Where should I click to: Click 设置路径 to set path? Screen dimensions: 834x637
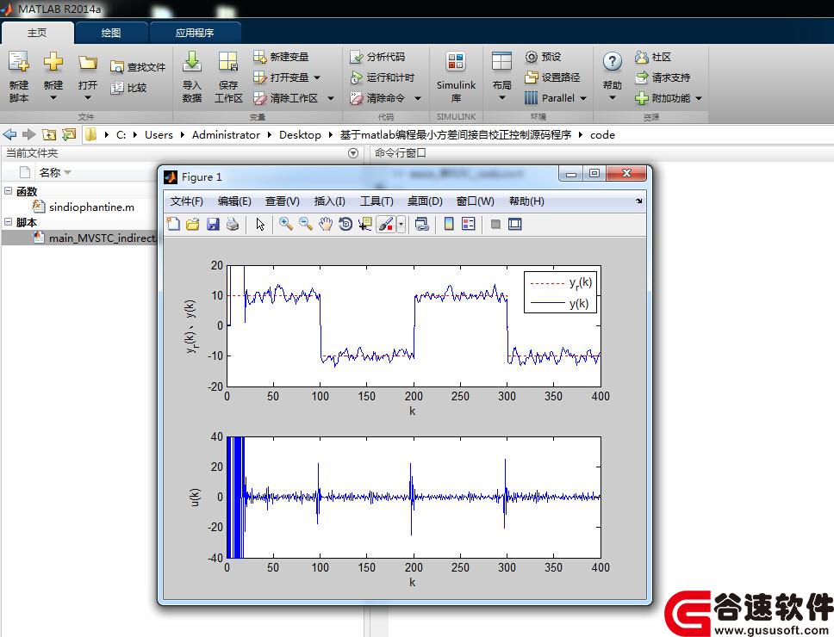point(552,77)
